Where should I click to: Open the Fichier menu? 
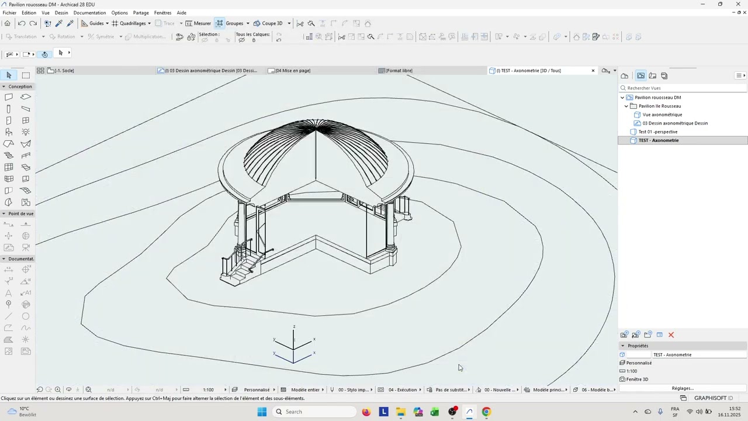pos(9,13)
